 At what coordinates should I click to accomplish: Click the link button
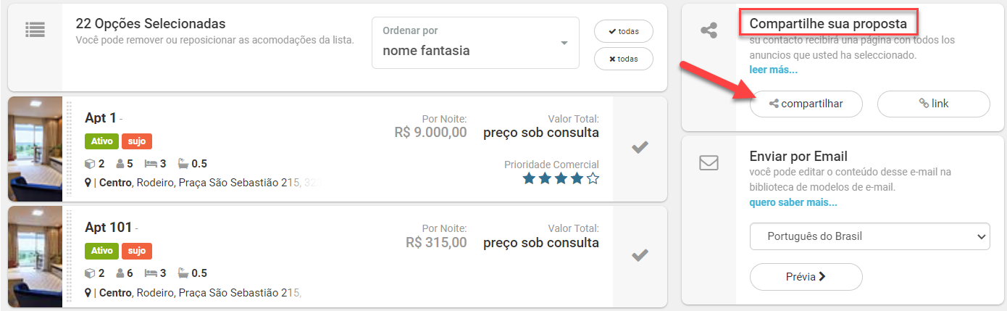(933, 104)
